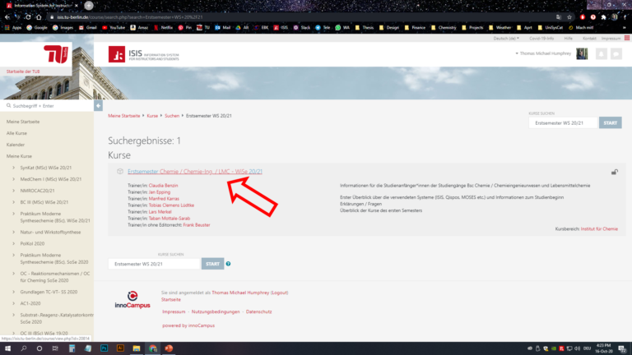Click the help icon next to the lower START button
Viewport: 632px width, 355px height.
point(228,264)
